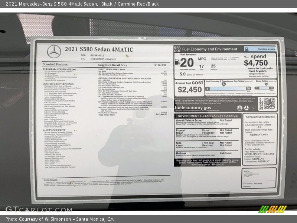Click the fuel pump icon beside 20 MPG
The width and height of the screenshot is (297, 223).
(177, 62)
